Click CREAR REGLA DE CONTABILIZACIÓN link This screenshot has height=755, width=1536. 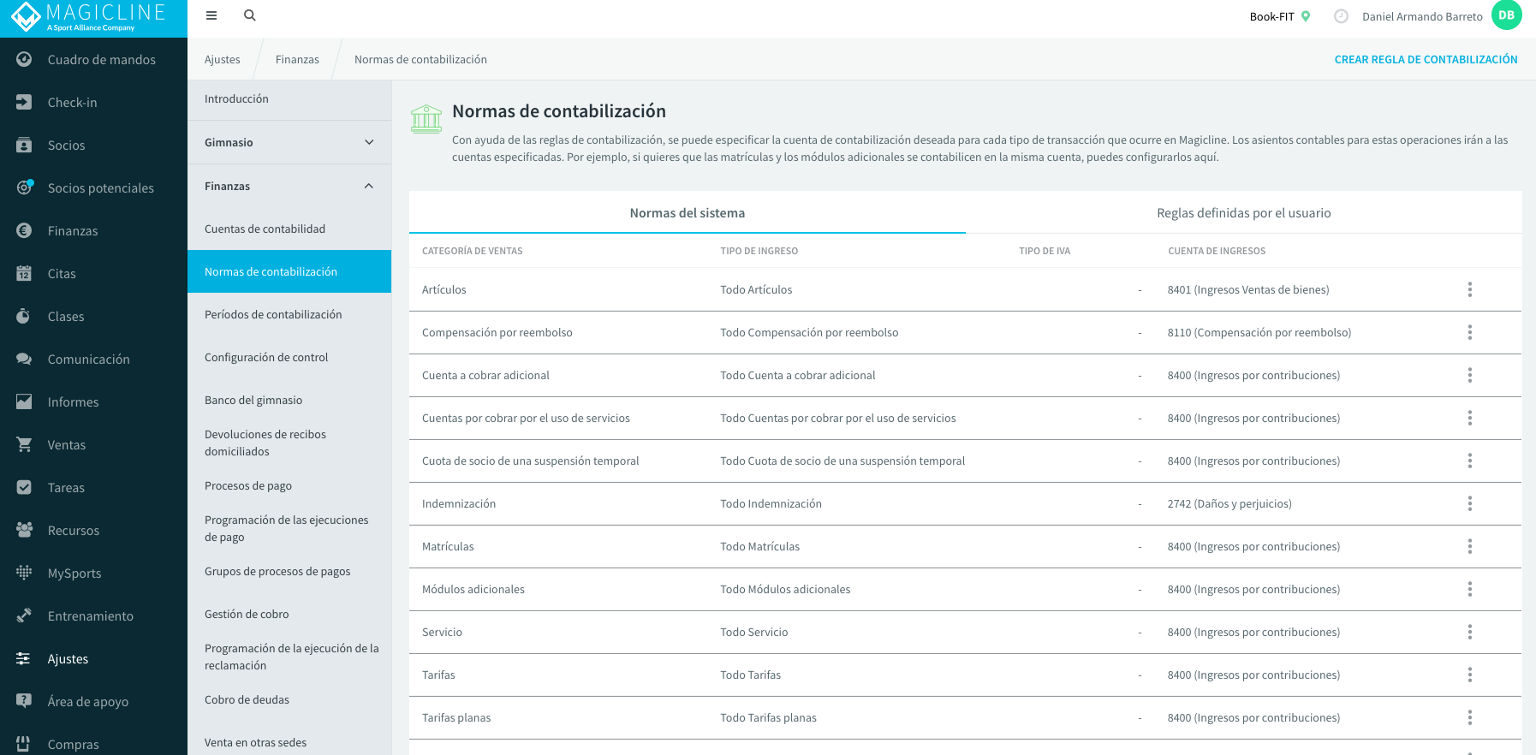pos(1426,59)
